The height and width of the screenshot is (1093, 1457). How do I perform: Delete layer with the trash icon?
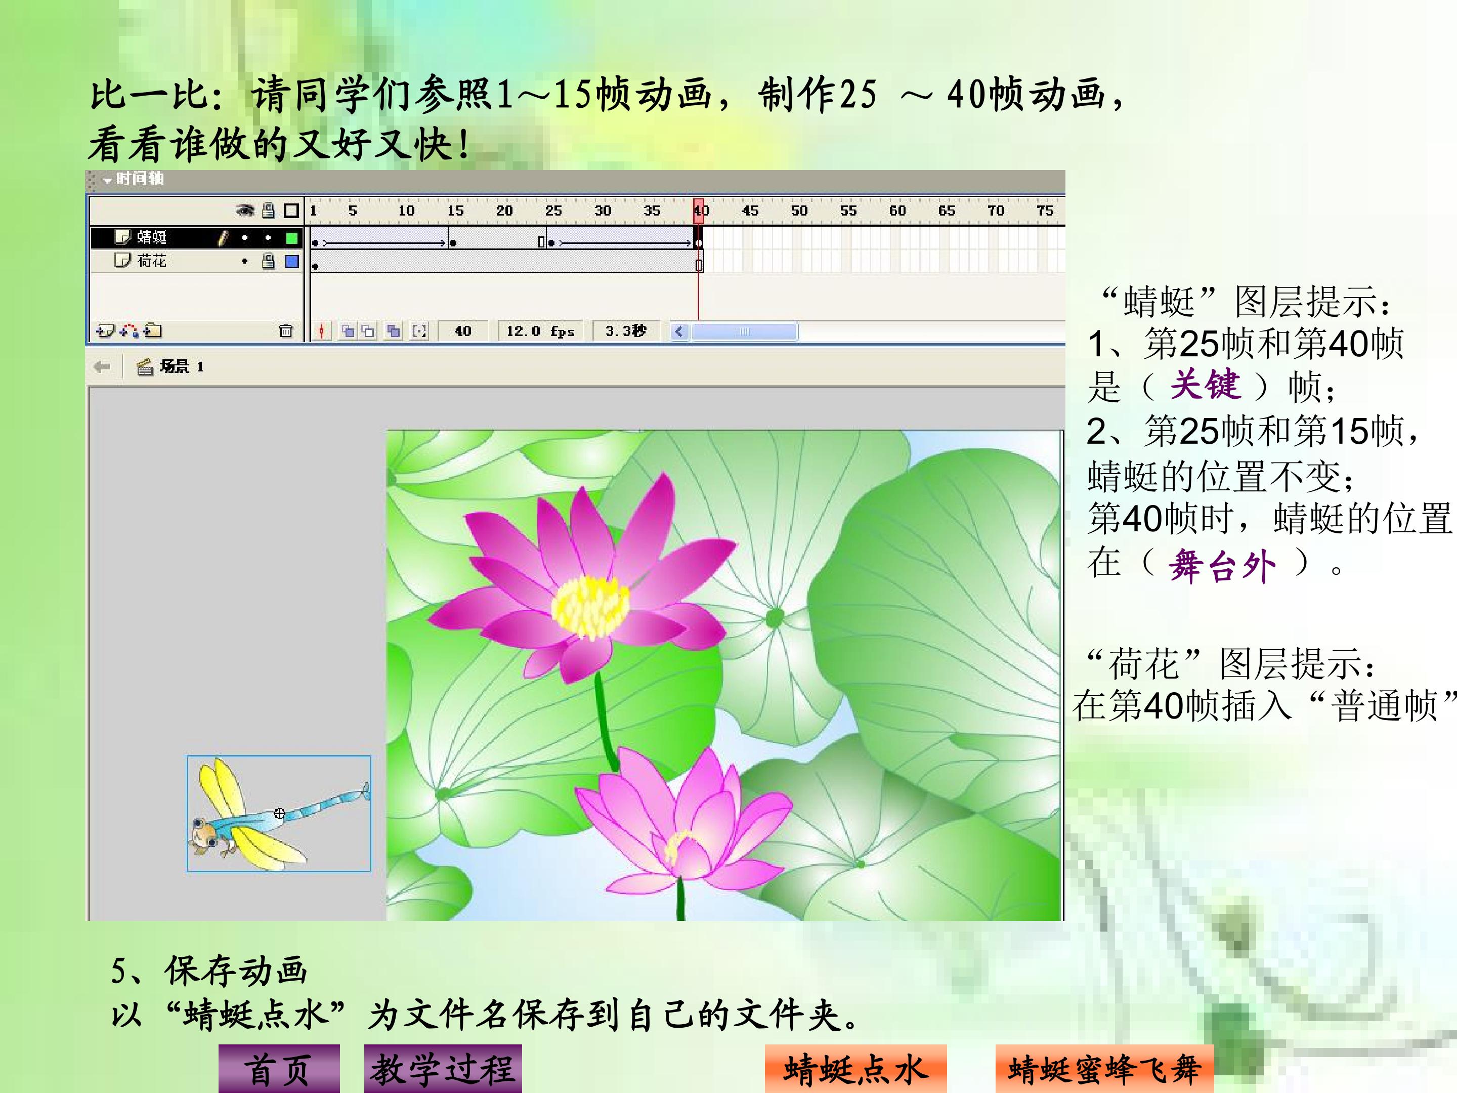286,331
